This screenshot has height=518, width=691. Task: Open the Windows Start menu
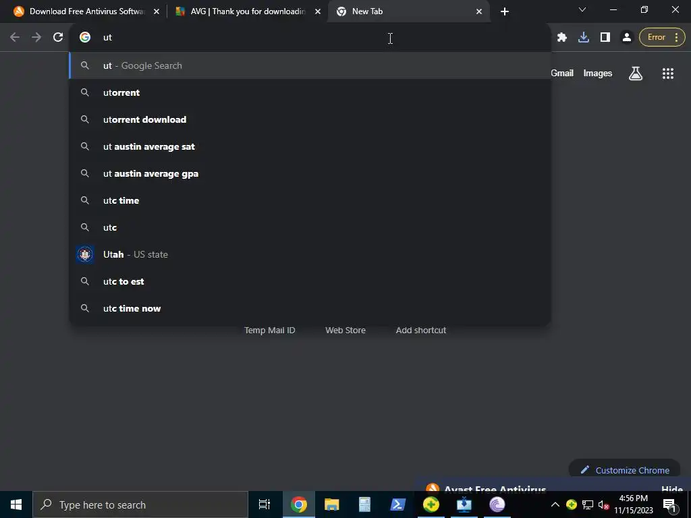pyautogui.click(x=16, y=505)
